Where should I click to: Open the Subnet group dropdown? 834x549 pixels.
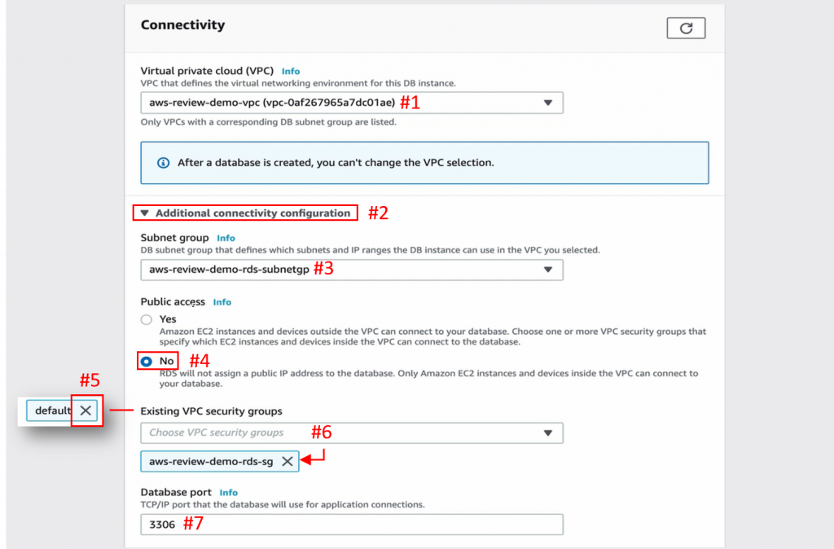coord(352,270)
